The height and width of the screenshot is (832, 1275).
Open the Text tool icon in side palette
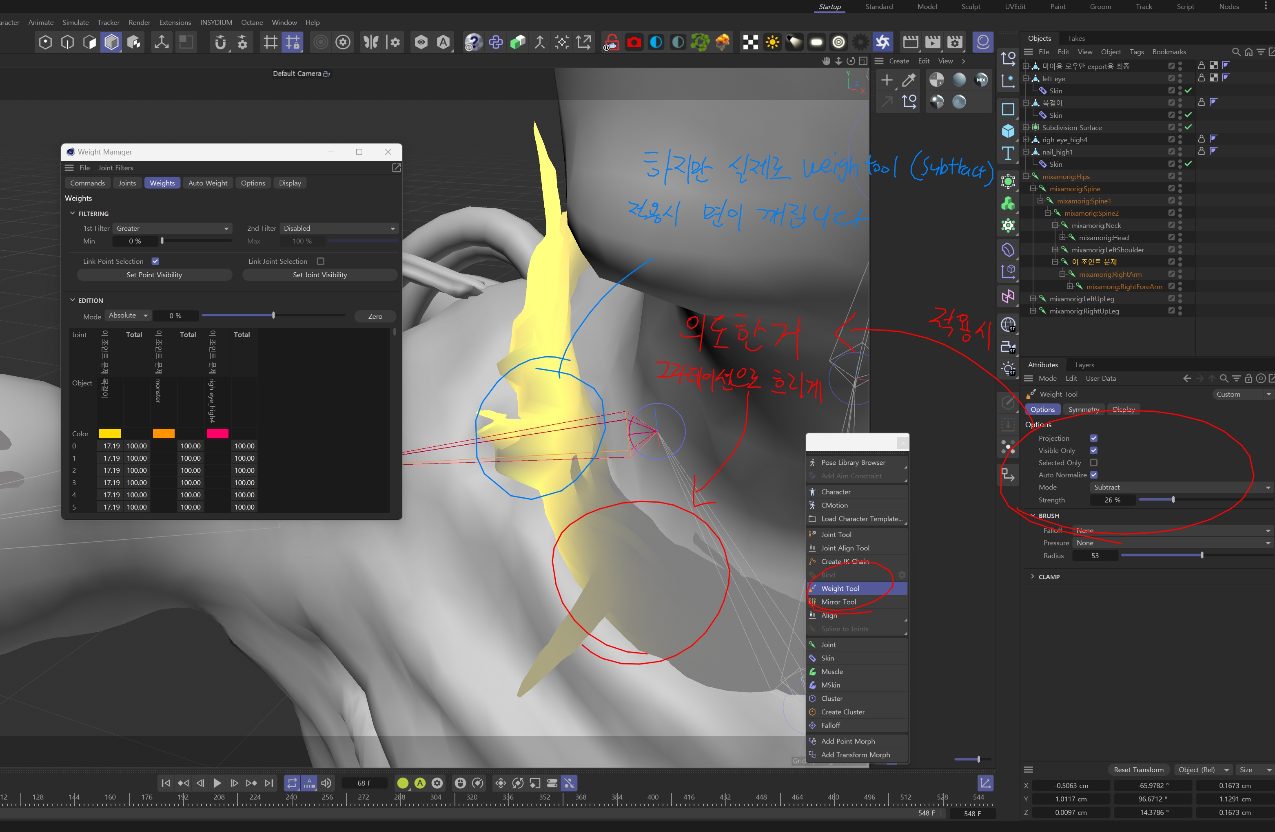(1008, 154)
